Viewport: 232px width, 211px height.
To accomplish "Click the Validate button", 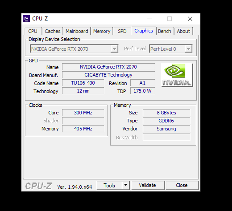I will 148,185.
